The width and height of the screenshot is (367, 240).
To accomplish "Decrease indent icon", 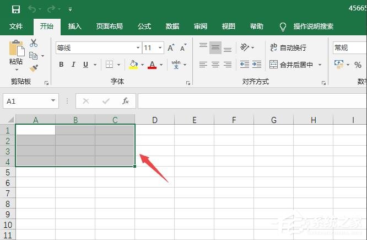I will 245,64.
